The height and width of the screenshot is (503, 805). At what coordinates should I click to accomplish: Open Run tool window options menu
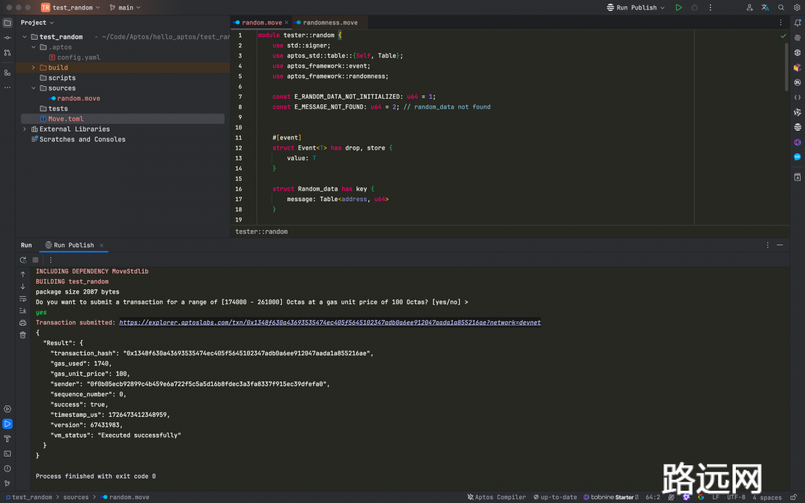(x=767, y=245)
